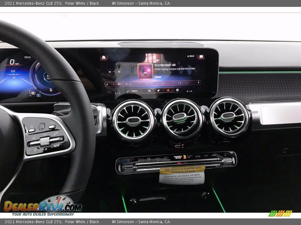Tap the right chevron to reveal more presets
The width and height of the screenshot is (301, 225).
[198, 83]
